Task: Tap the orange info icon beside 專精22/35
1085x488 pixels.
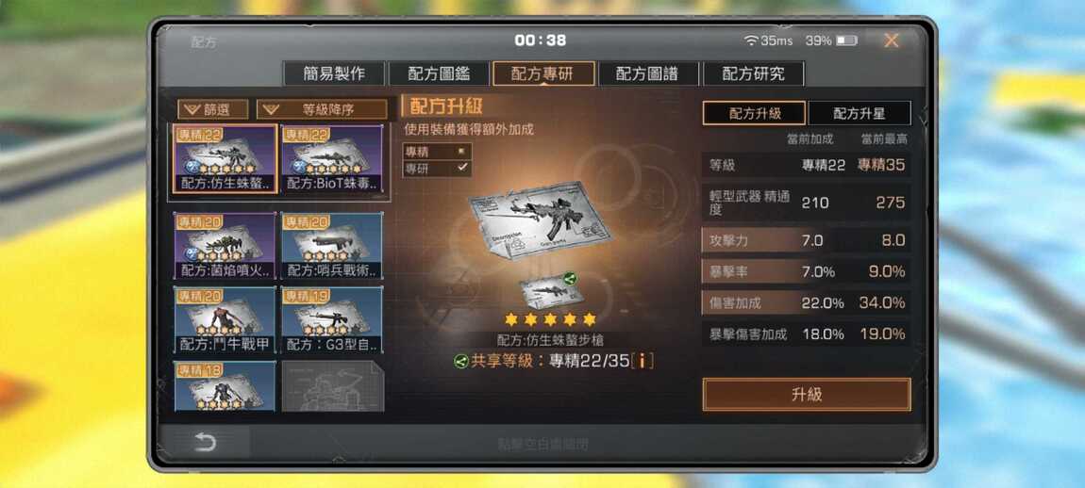Action: (x=643, y=361)
